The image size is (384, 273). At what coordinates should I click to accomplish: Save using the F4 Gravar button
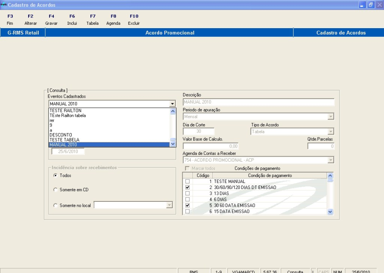[51, 20]
